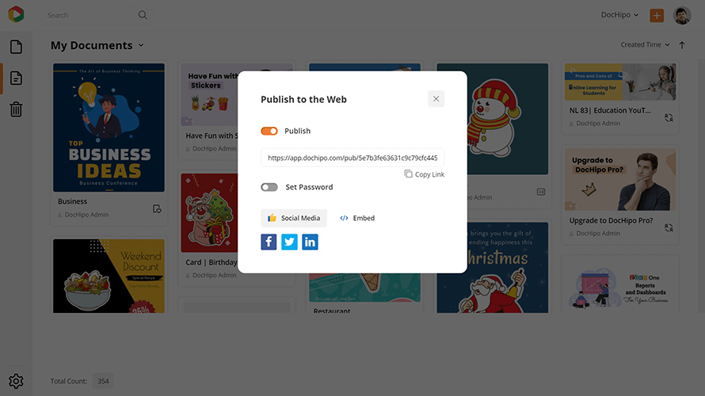Enable the Set Password toggle
This screenshot has height=396, width=705.
tap(269, 187)
